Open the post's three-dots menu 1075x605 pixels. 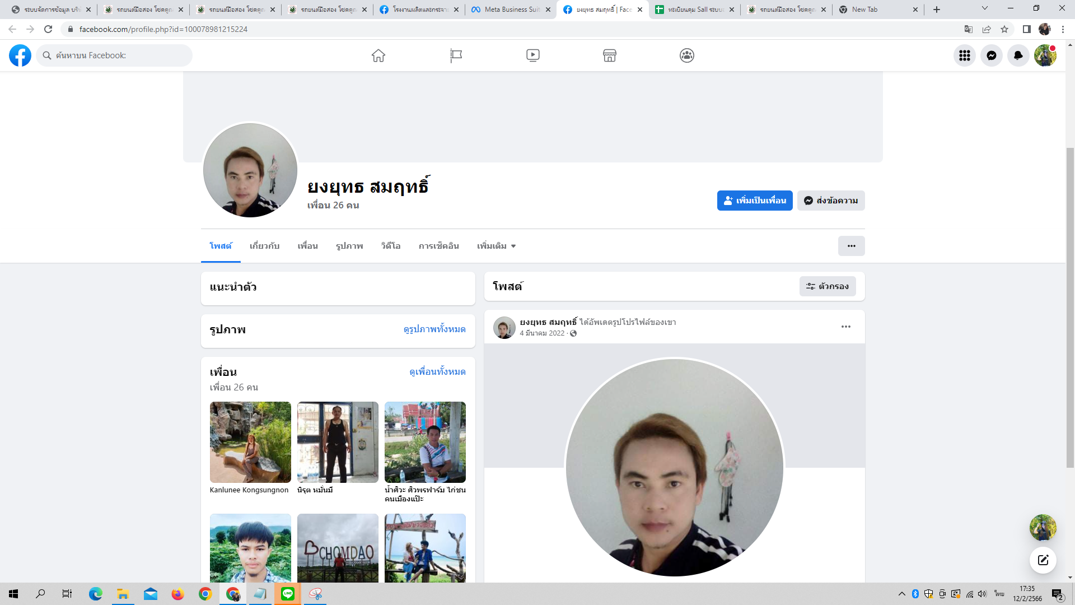tap(845, 327)
